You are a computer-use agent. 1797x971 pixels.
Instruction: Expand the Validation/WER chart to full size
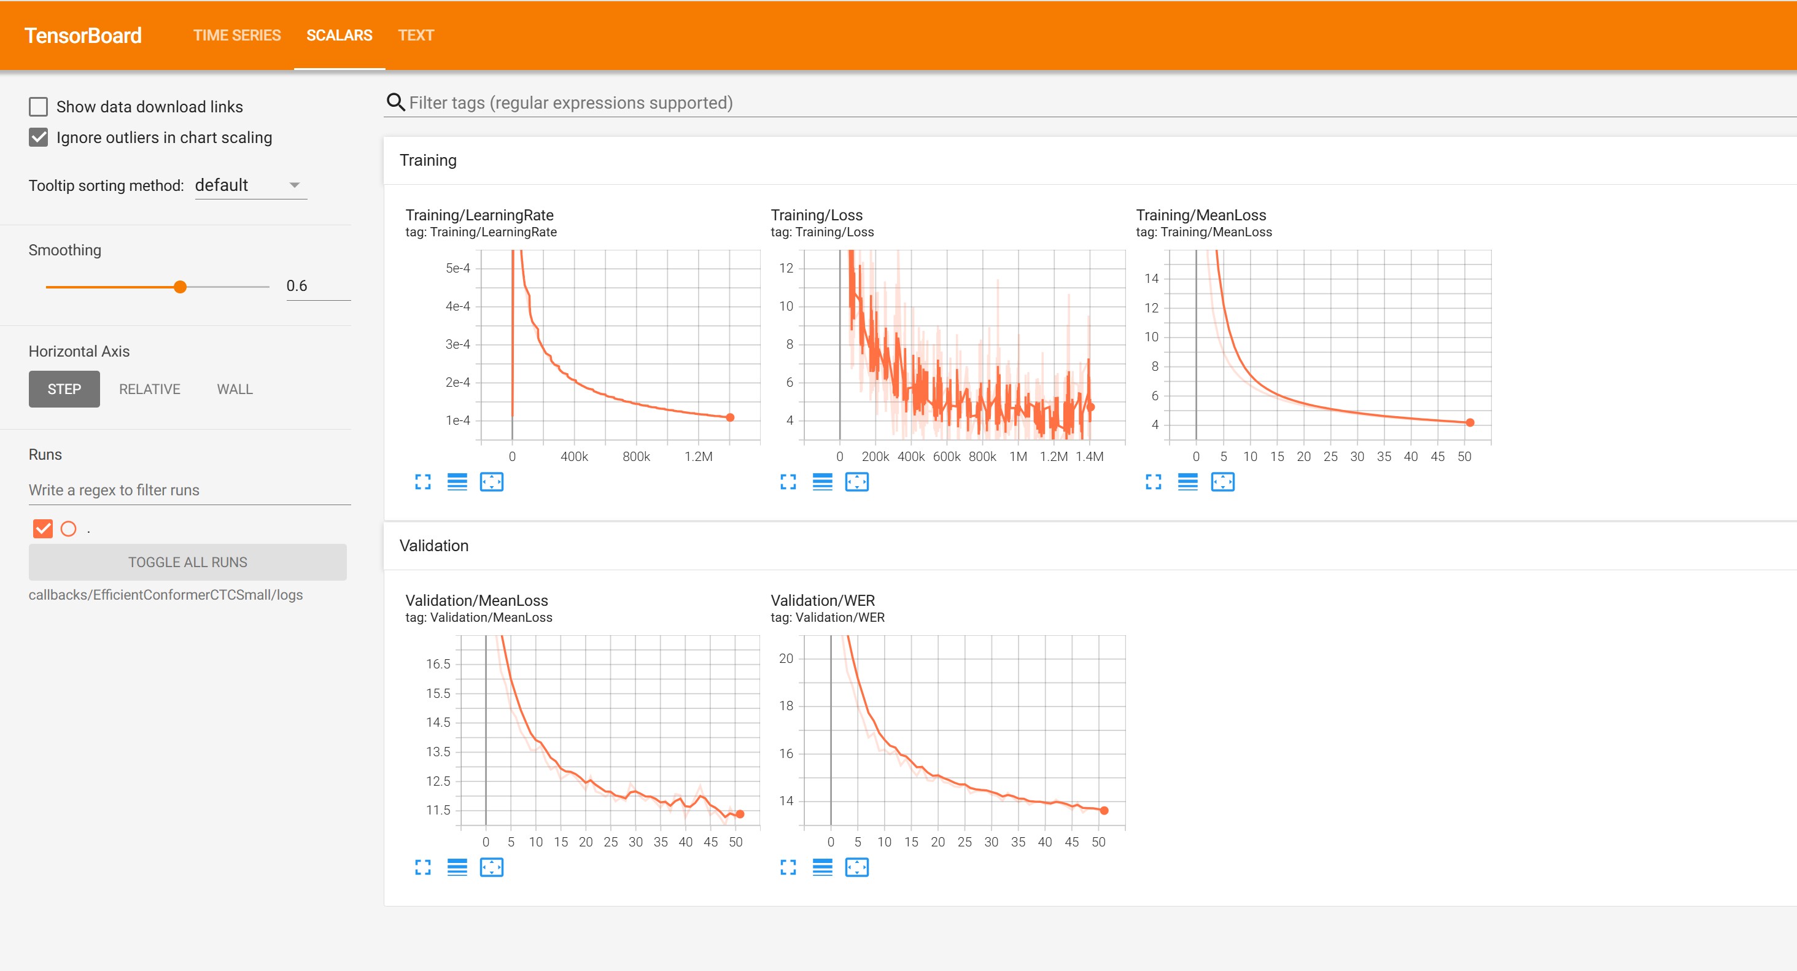point(788,867)
